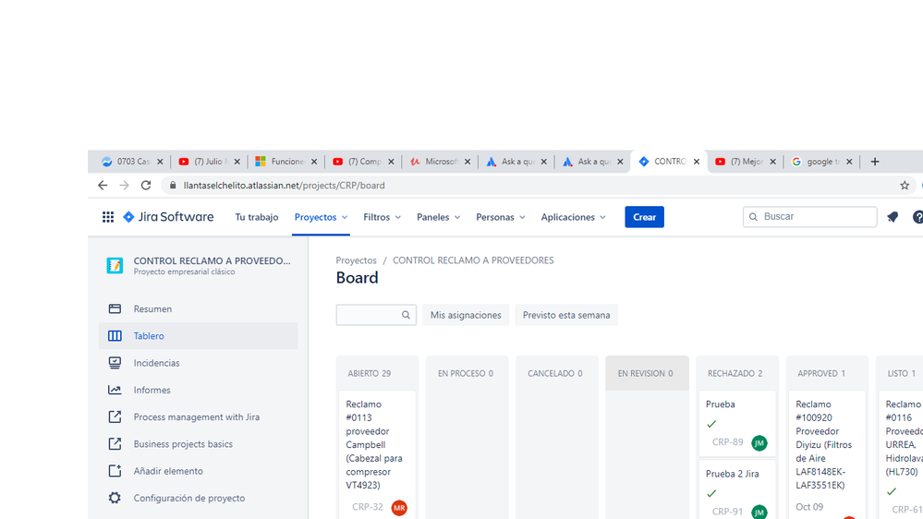Bookmark page with the star icon
The width and height of the screenshot is (923, 519).
(x=905, y=186)
